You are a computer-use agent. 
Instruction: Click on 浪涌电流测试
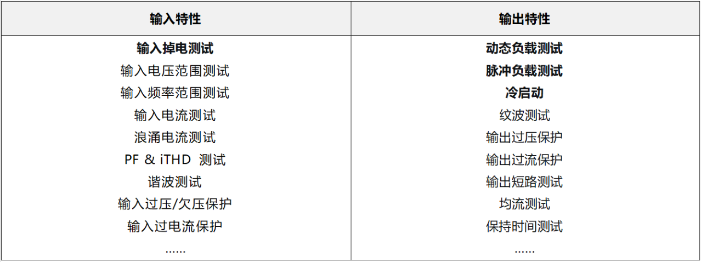coord(175,138)
